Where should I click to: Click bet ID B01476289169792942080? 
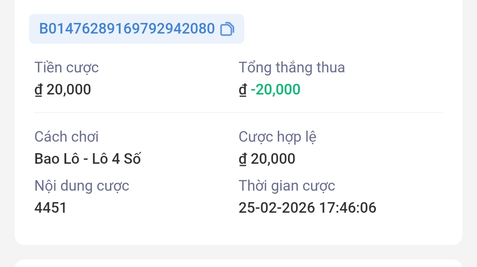point(127,29)
